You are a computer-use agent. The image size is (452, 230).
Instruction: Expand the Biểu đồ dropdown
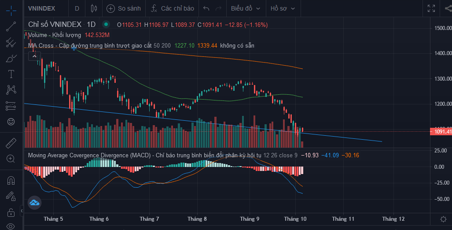[x=246, y=8]
